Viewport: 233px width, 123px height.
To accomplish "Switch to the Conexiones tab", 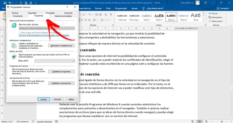I will click(x=18, y=16).
